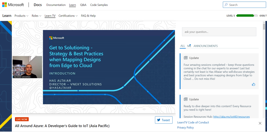
Task: Open the Q&A section
Action: click(83, 5)
